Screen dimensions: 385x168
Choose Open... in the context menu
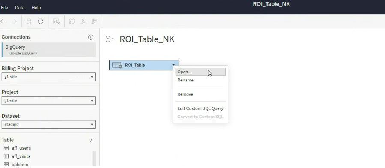coord(200,72)
